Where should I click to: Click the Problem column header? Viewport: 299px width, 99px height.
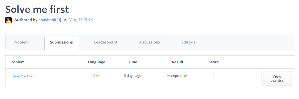(17, 62)
